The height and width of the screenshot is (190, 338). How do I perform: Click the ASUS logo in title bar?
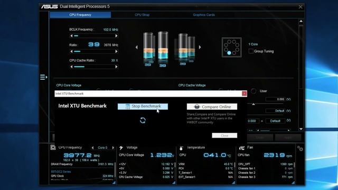click(x=49, y=7)
